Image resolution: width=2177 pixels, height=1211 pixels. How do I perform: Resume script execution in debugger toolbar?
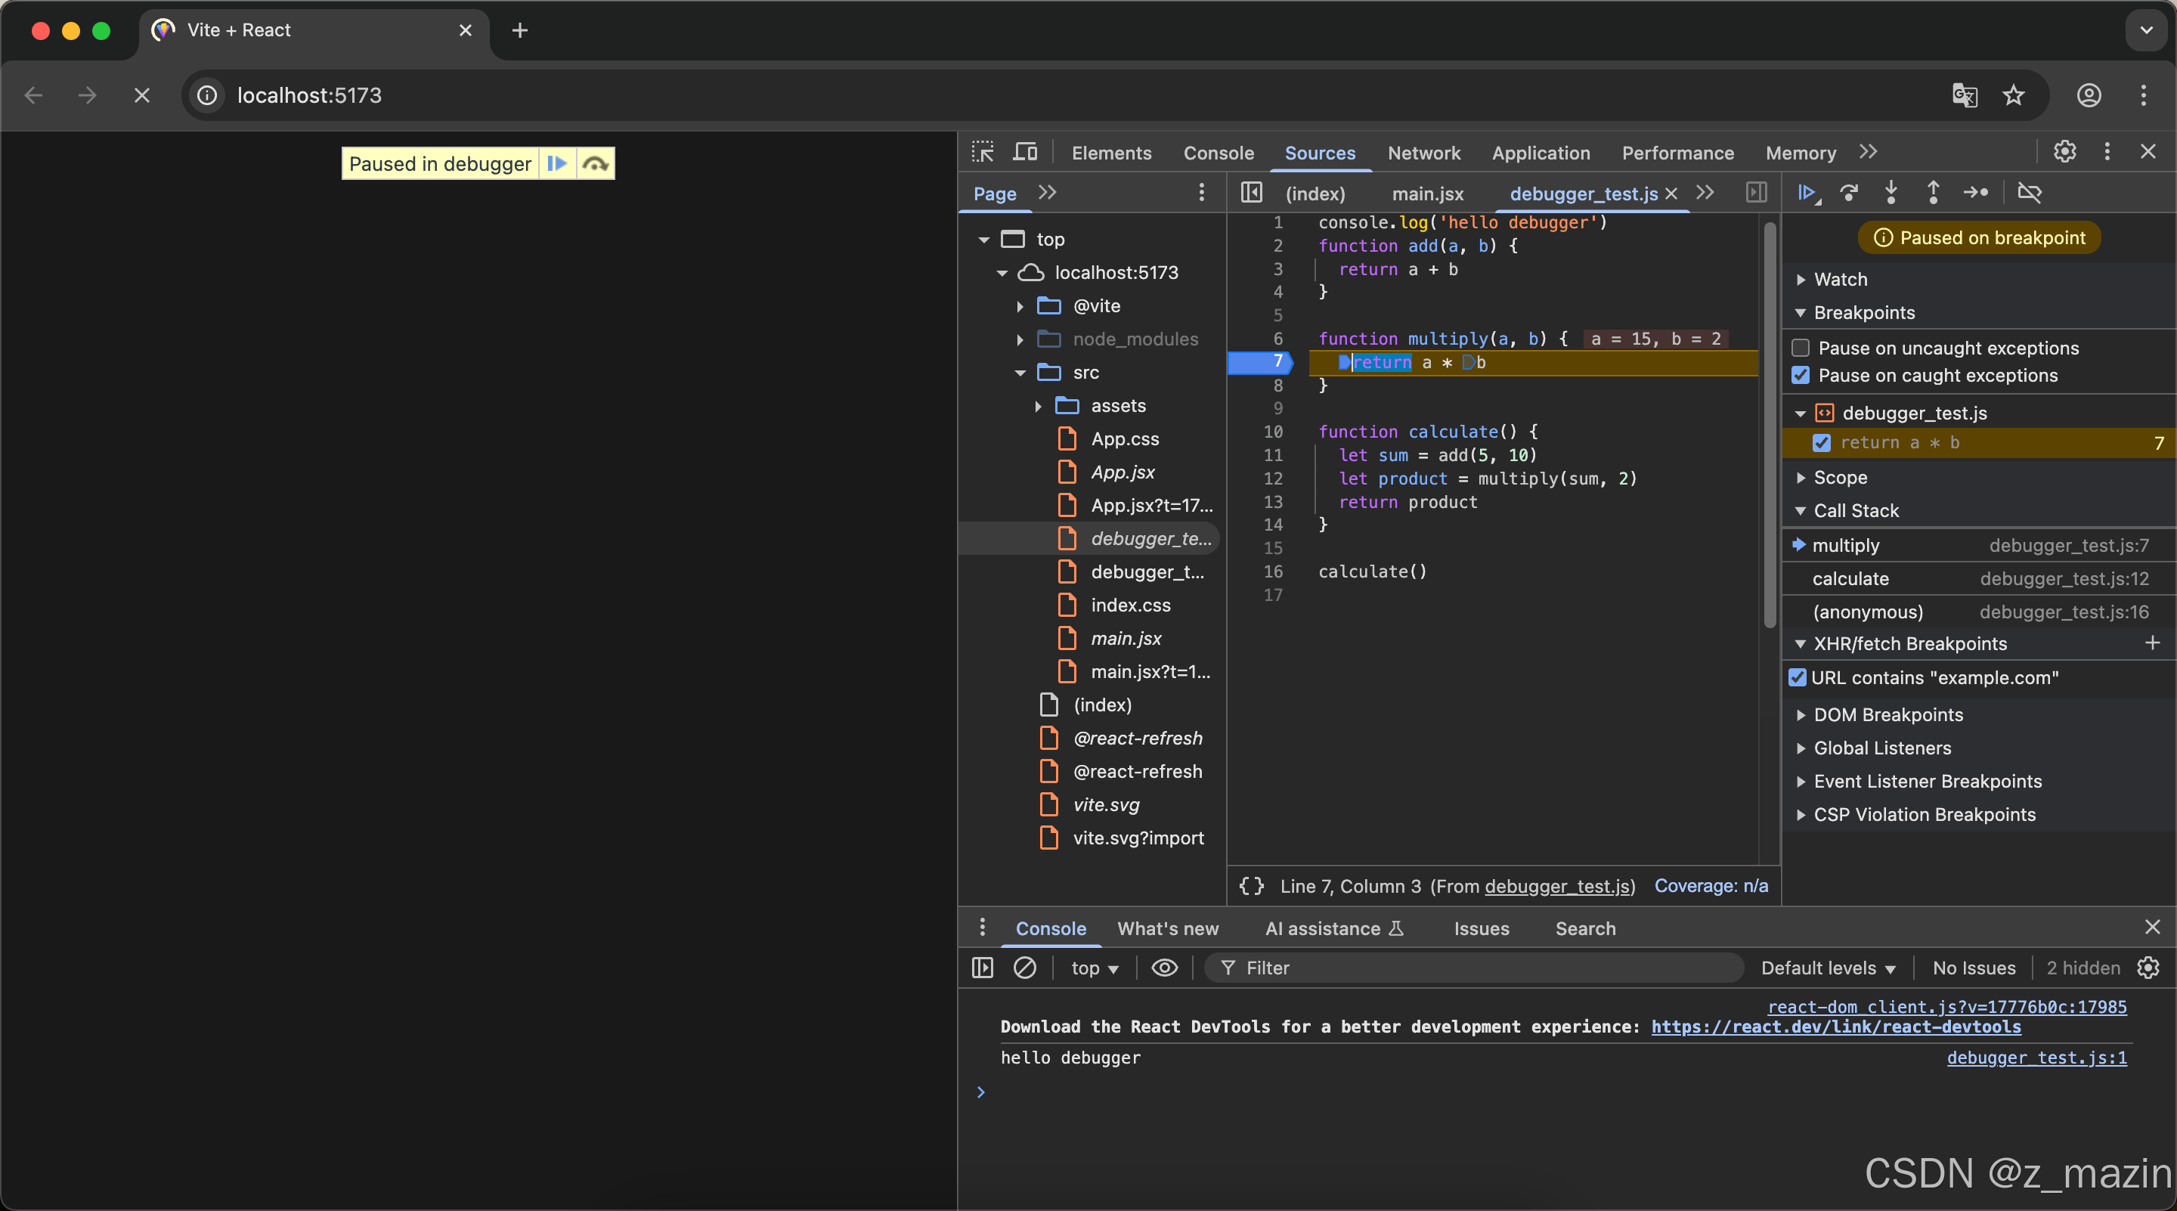click(1806, 193)
